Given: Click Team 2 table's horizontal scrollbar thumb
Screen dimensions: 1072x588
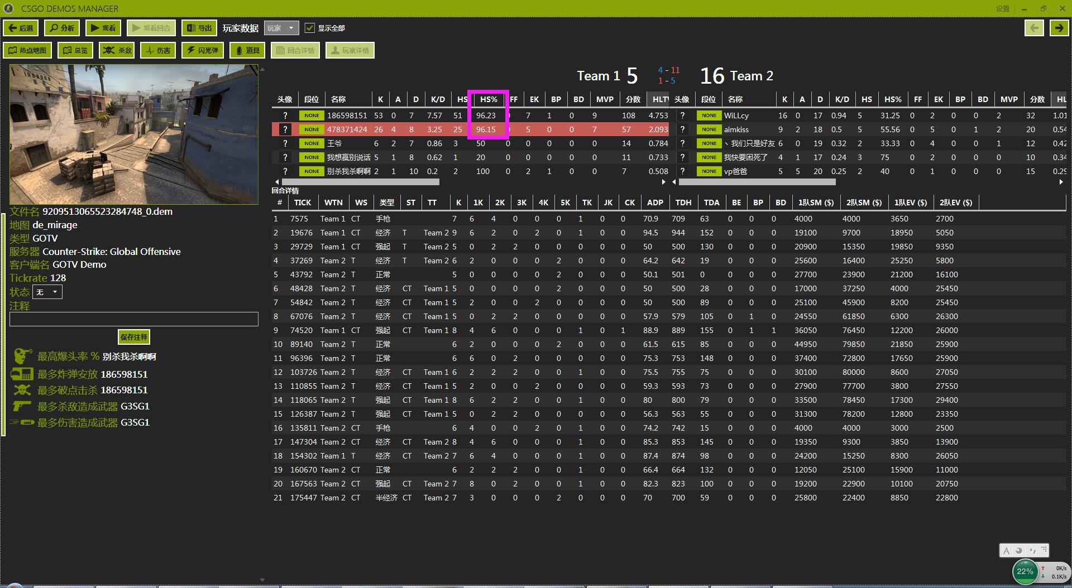Looking at the screenshot, I should pyautogui.click(x=757, y=182).
